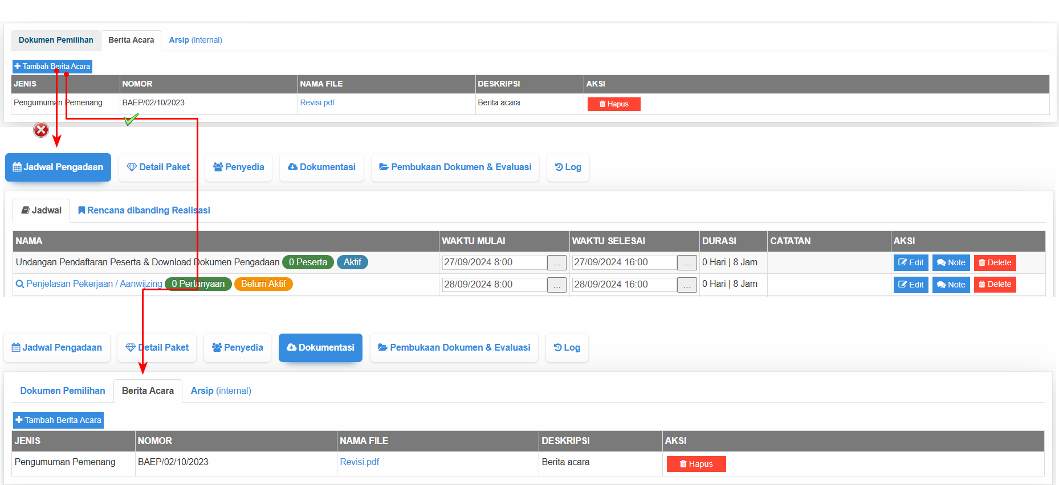
Task: Delete the Undangan Pendaftaran Peserta schedule row
Action: point(995,263)
